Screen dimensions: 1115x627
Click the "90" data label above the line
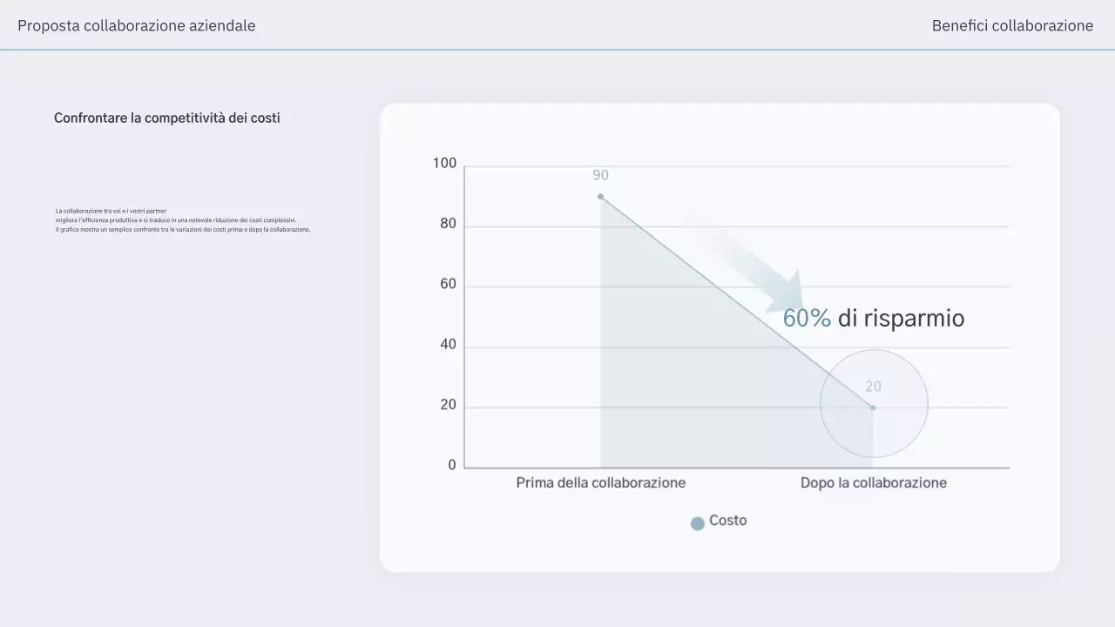click(x=600, y=175)
